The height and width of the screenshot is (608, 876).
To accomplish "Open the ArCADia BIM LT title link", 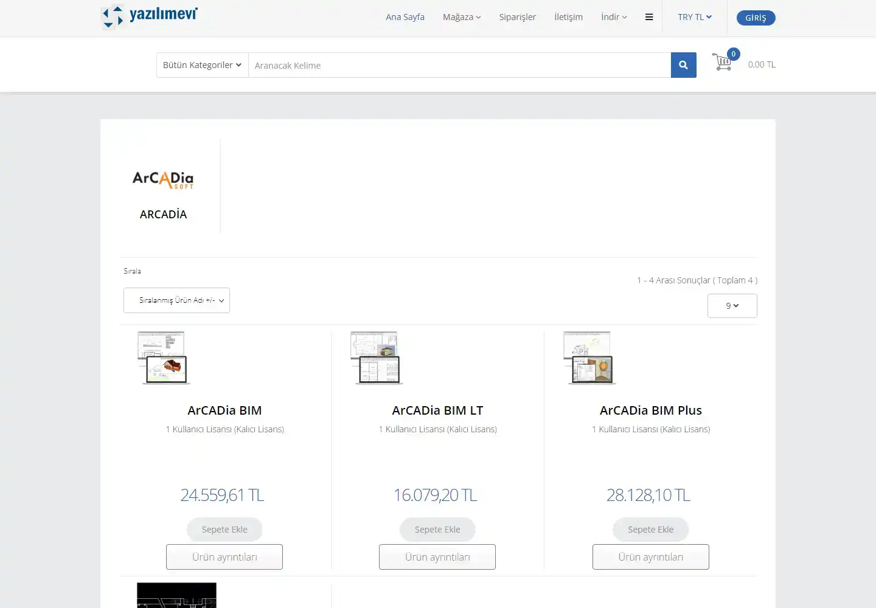I will pos(437,410).
